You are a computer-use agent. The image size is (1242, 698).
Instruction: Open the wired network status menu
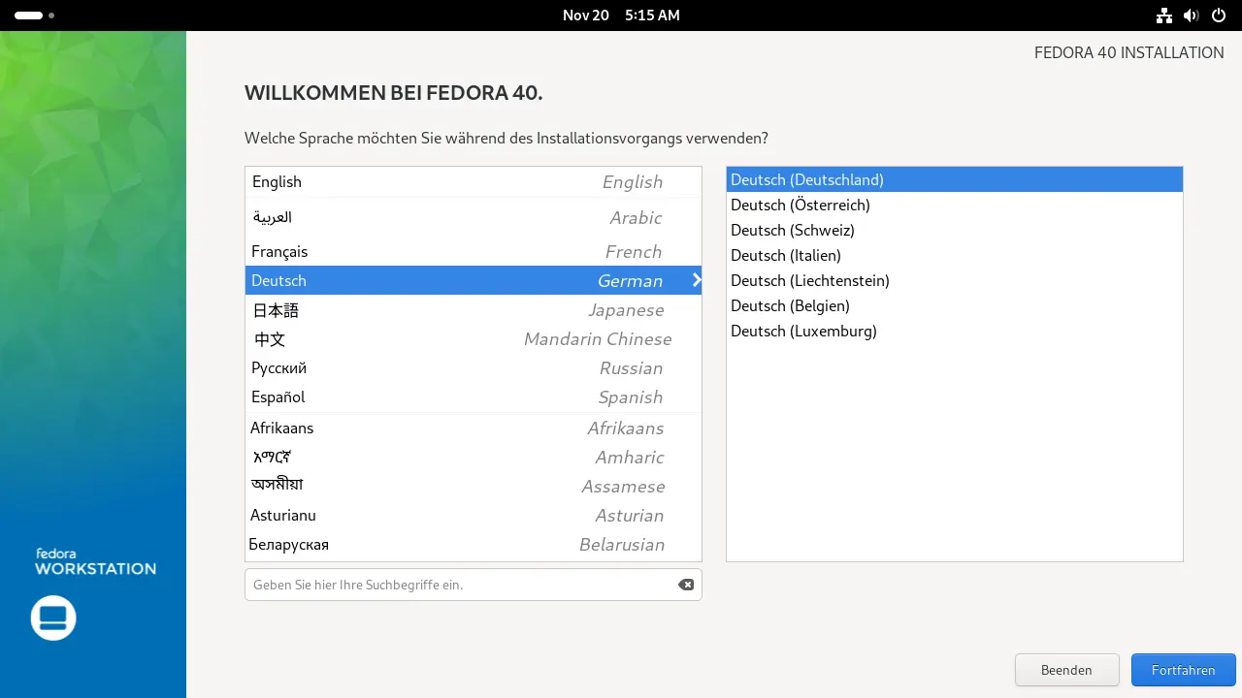pyautogui.click(x=1163, y=16)
